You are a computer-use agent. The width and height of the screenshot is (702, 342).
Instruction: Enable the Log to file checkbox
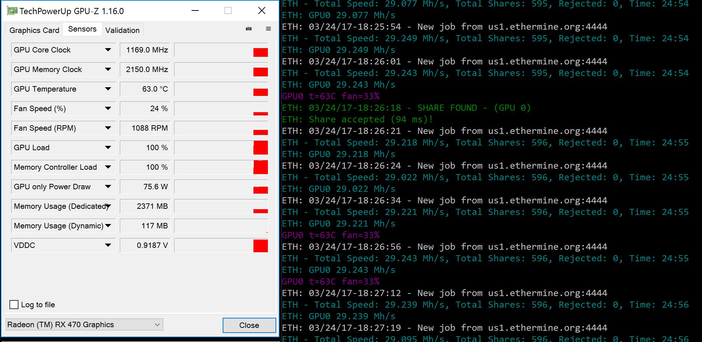tap(14, 304)
